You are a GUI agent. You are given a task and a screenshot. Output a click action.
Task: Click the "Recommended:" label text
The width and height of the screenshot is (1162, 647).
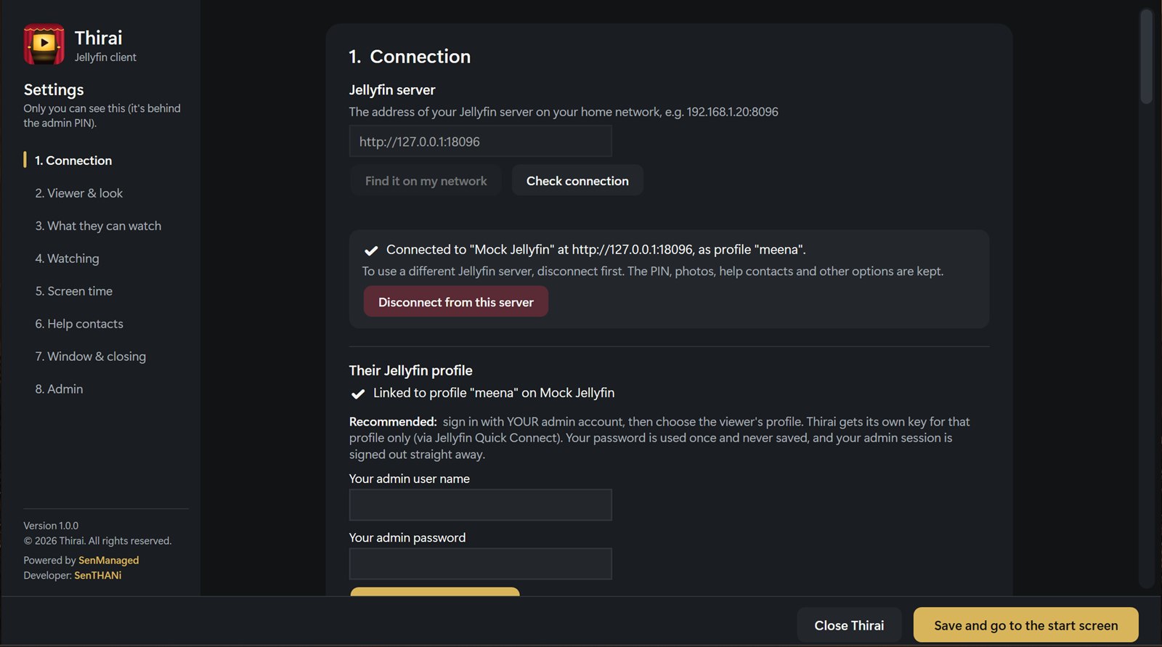(393, 422)
